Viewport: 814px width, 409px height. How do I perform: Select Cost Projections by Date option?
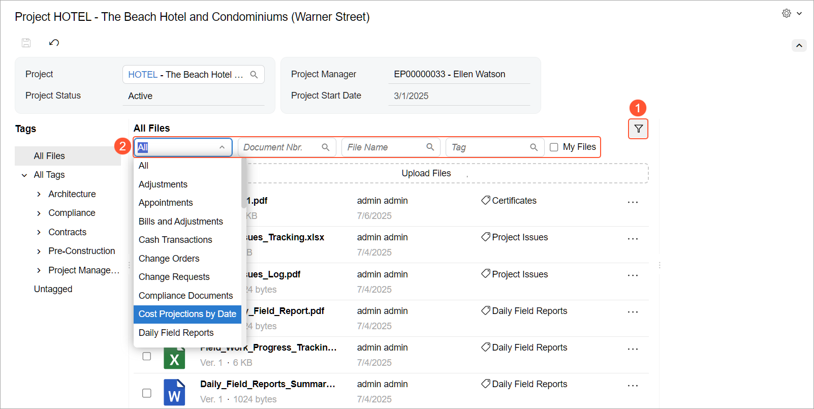(x=187, y=314)
